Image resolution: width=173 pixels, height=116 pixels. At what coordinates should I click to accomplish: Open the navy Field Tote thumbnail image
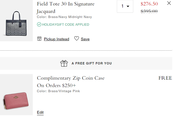pyautogui.click(x=16, y=21)
